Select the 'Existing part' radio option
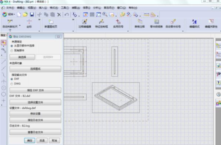The height and width of the screenshot is (145, 221). tap(12, 51)
